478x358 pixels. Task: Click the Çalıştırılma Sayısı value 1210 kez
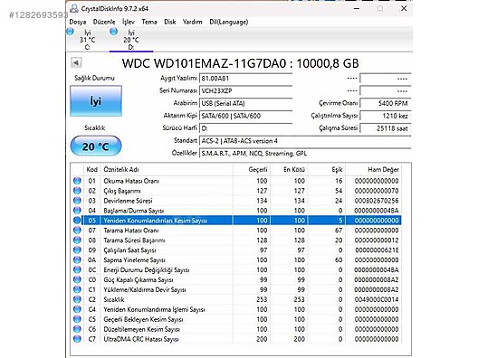coord(386,116)
